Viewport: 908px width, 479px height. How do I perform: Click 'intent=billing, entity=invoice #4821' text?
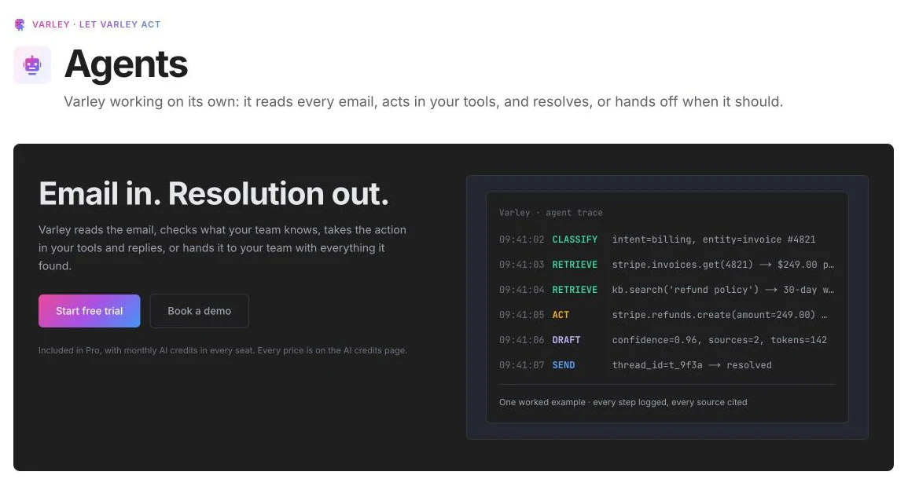click(714, 239)
